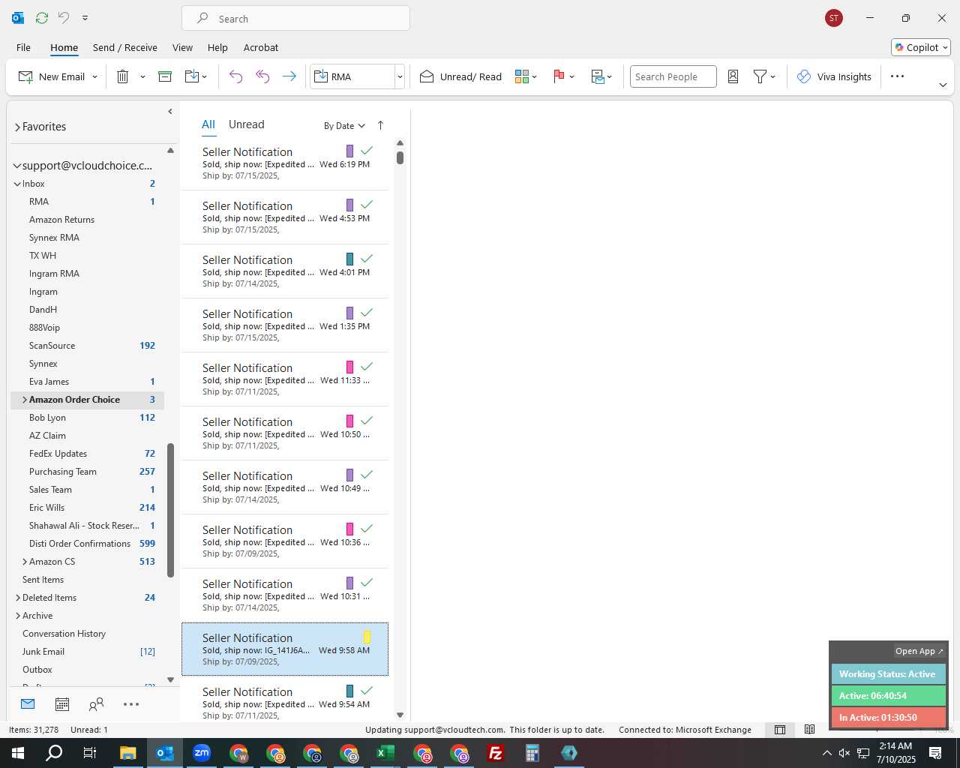This screenshot has height=768, width=960.
Task: Toggle complete checkmark on Wed 4:53 PM email
Action: tap(367, 205)
